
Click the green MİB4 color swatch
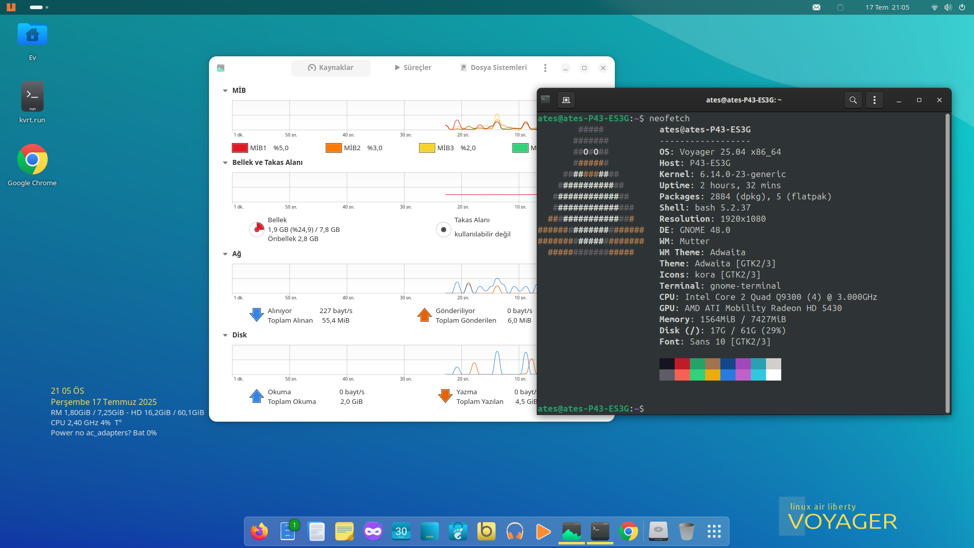[520, 148]
